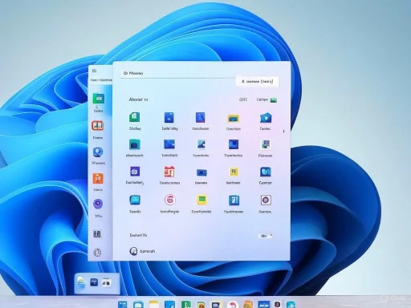Launch the indigo app with diagonal stroke
The image size is (411, 308).
(201, 117)
